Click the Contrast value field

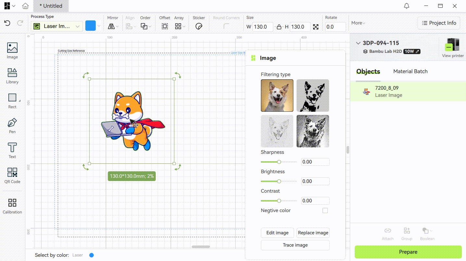click(x=315, y=201)
